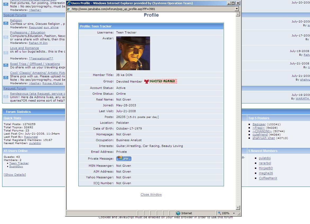
Task: Open newest member pulatdoi in Quick Stats
Action: 35,143
